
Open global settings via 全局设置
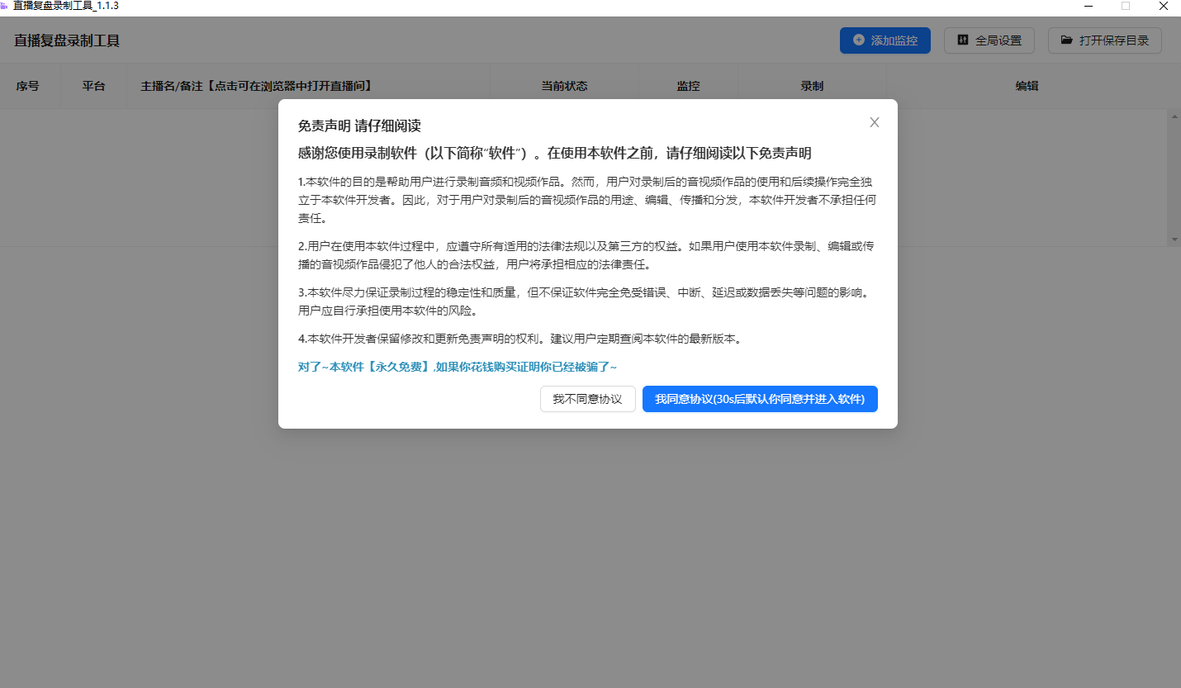989,40
